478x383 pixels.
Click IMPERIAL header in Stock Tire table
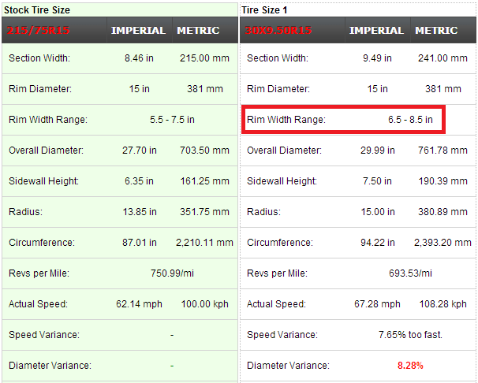click(x=138, y=31)
